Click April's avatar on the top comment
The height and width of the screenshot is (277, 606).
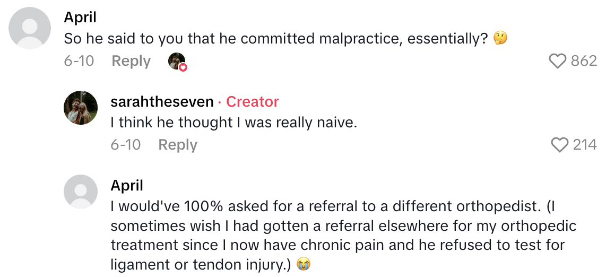point(30,29)
